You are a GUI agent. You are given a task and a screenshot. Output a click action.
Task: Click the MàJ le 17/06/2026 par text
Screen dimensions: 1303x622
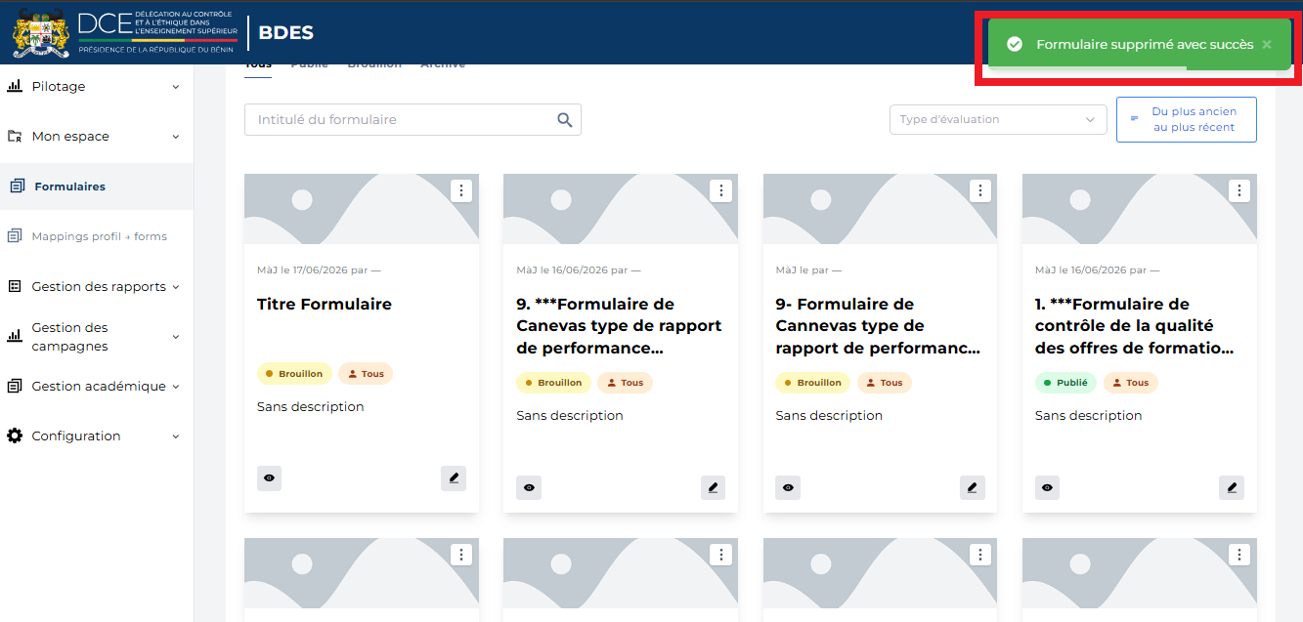[319, 270]
